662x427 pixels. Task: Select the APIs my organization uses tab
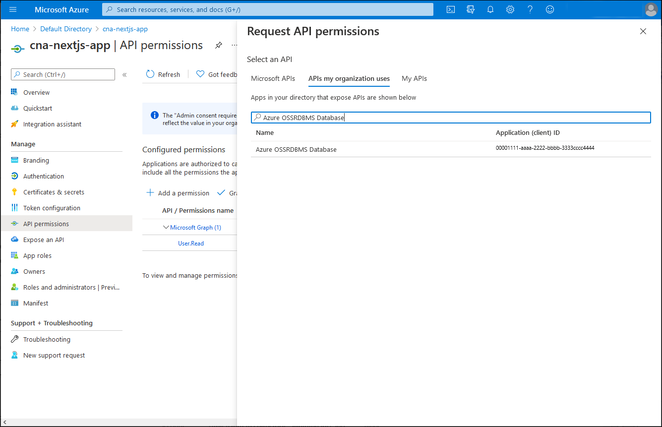(x=349, y=78)
